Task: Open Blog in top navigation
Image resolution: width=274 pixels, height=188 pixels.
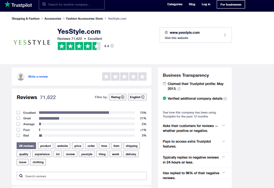Action: coord(192,4)
